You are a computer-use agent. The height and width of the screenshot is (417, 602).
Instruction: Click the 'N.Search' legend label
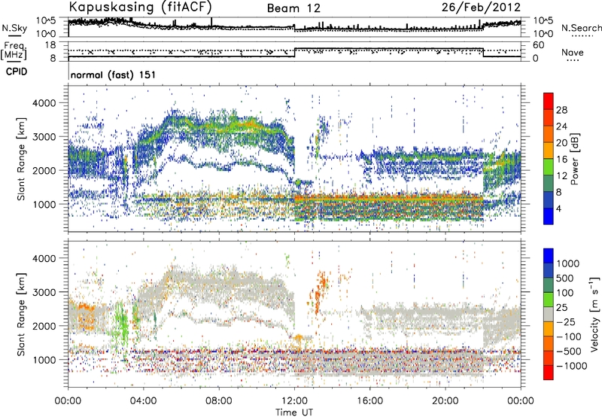581,28
